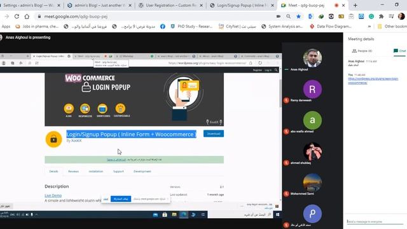This screenshot has height=229, width=407.
Task: Select Ramy participant avatar R
Action: [312, 89]
